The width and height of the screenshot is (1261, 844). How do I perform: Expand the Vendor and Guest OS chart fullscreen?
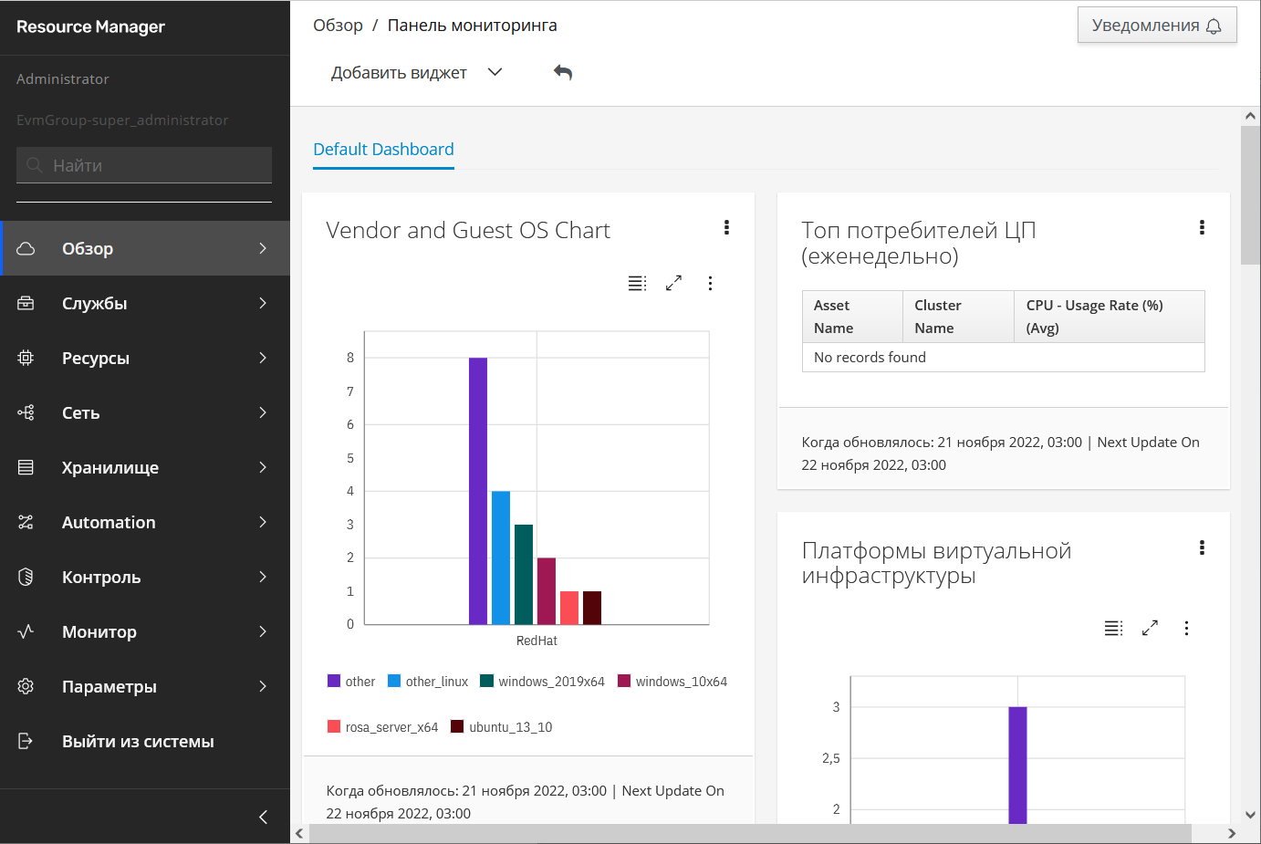pos(673,283)
